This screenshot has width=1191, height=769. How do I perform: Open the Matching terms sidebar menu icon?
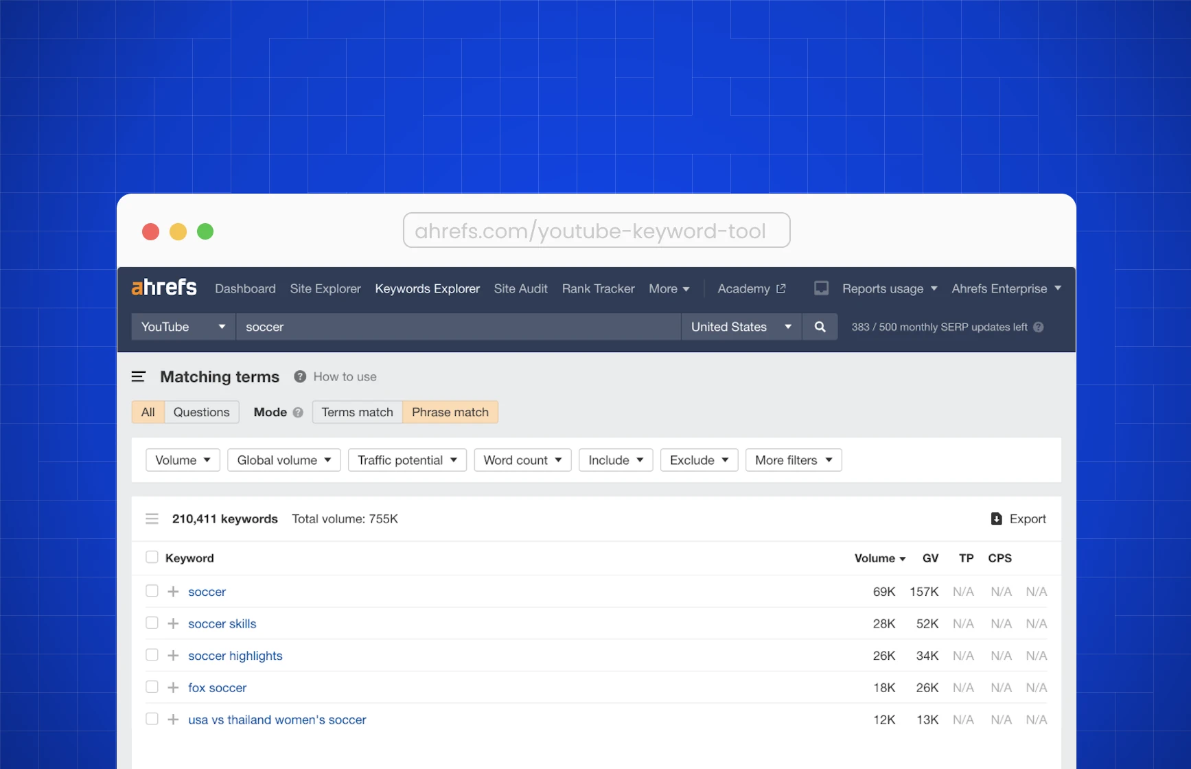[x=139, y=376]
